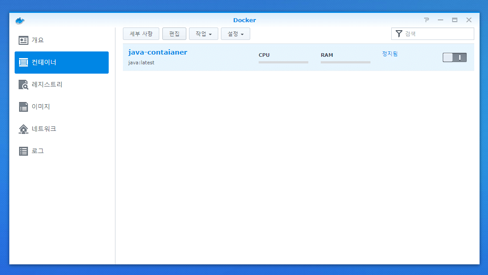The image size is (488, 275).
Task: Click the CPU usage bar
Action: pyautogui.click(x=283, y=62)
